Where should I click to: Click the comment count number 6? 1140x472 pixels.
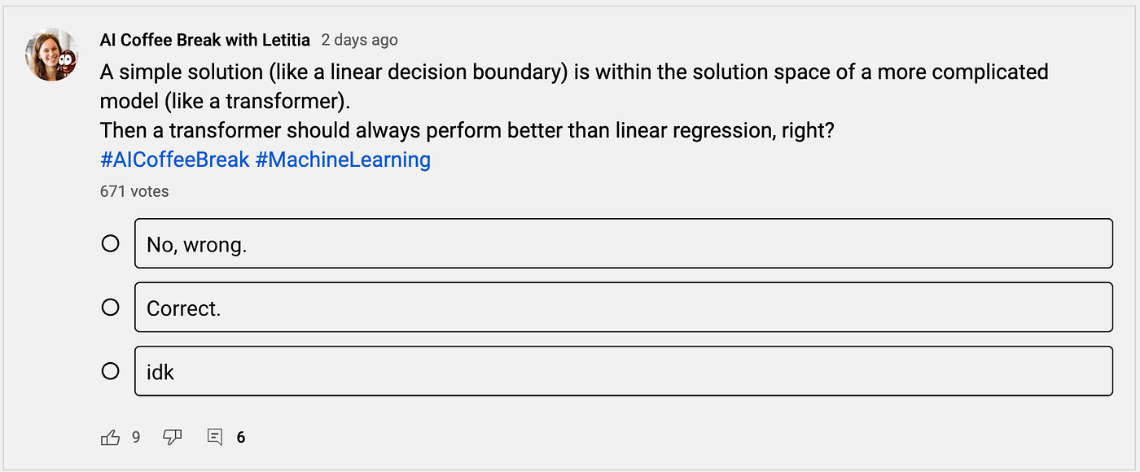click(x=241, y=438)
